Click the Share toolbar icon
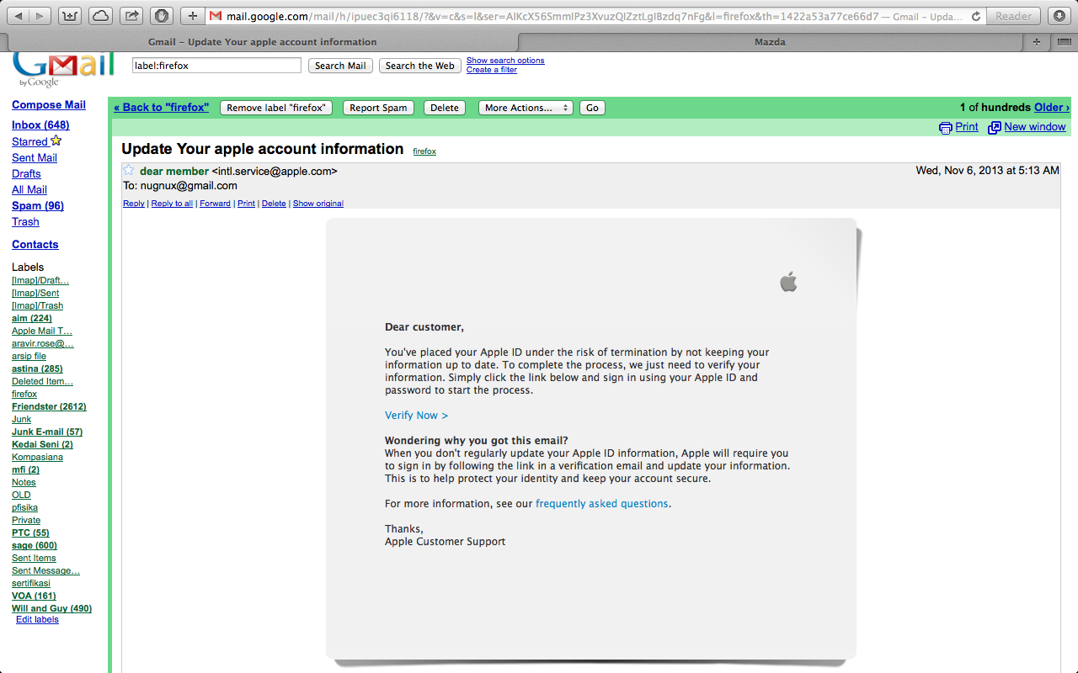Screen dimensions: 1078x673 (x=131, y=16)
